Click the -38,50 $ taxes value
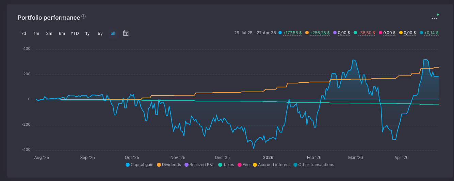 pos(367,33)
